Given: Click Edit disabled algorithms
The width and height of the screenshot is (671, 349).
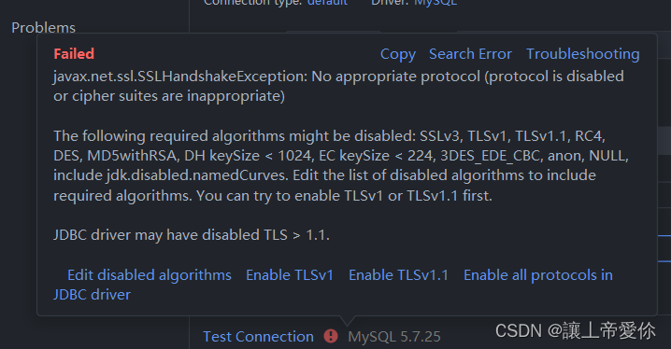Looking at the screenshot, I should [x=150, y=275].
